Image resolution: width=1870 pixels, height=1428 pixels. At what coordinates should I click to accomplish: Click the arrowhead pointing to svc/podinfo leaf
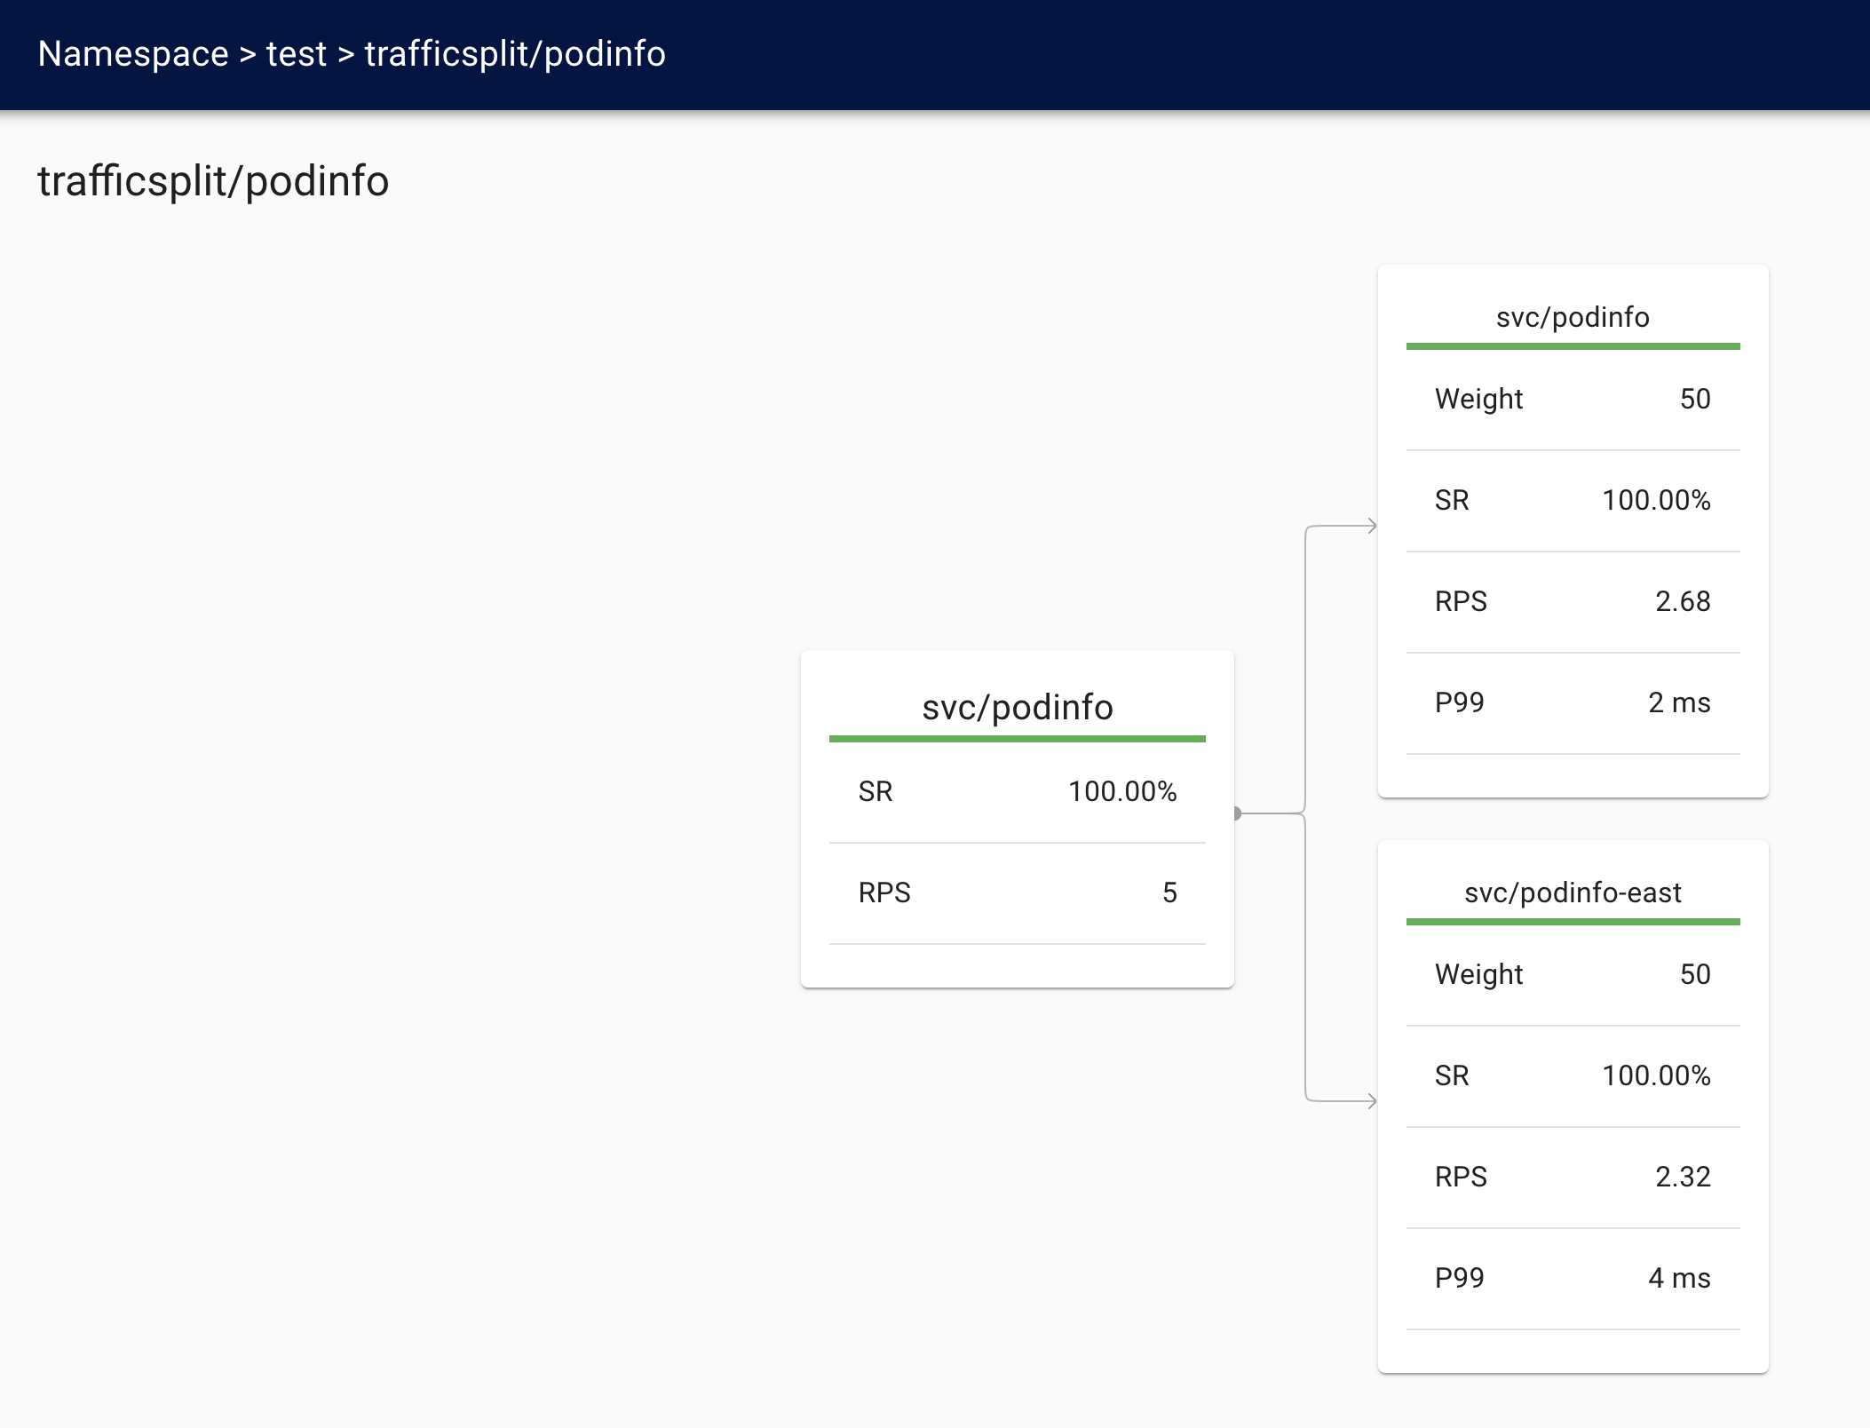(x=1371, y=526)
